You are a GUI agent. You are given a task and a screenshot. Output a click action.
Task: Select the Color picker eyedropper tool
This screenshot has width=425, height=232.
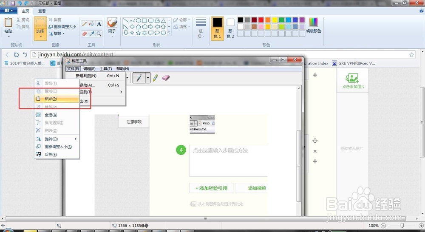click(92, 34)
